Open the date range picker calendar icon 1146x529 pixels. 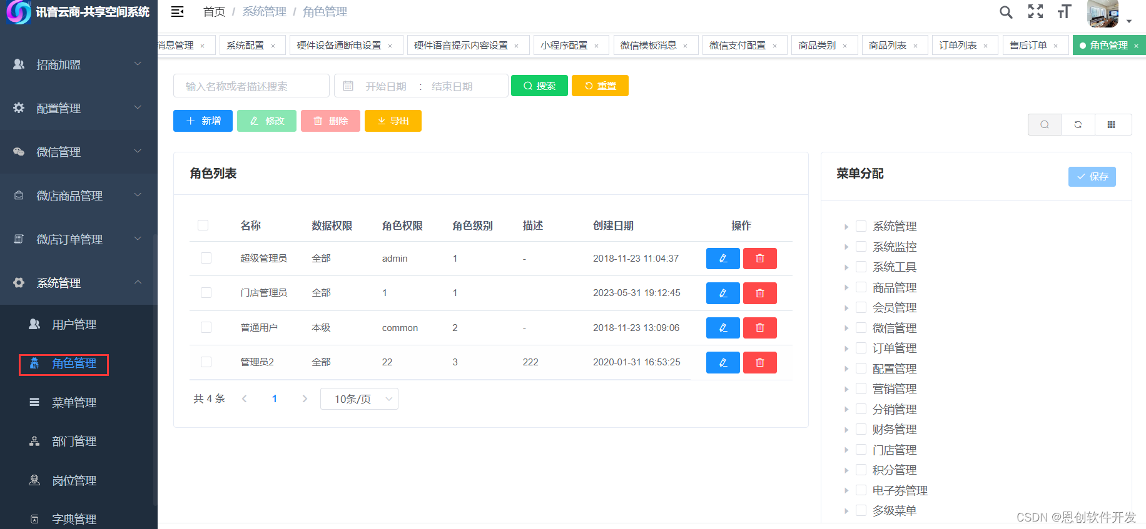[x=348, y=86]
